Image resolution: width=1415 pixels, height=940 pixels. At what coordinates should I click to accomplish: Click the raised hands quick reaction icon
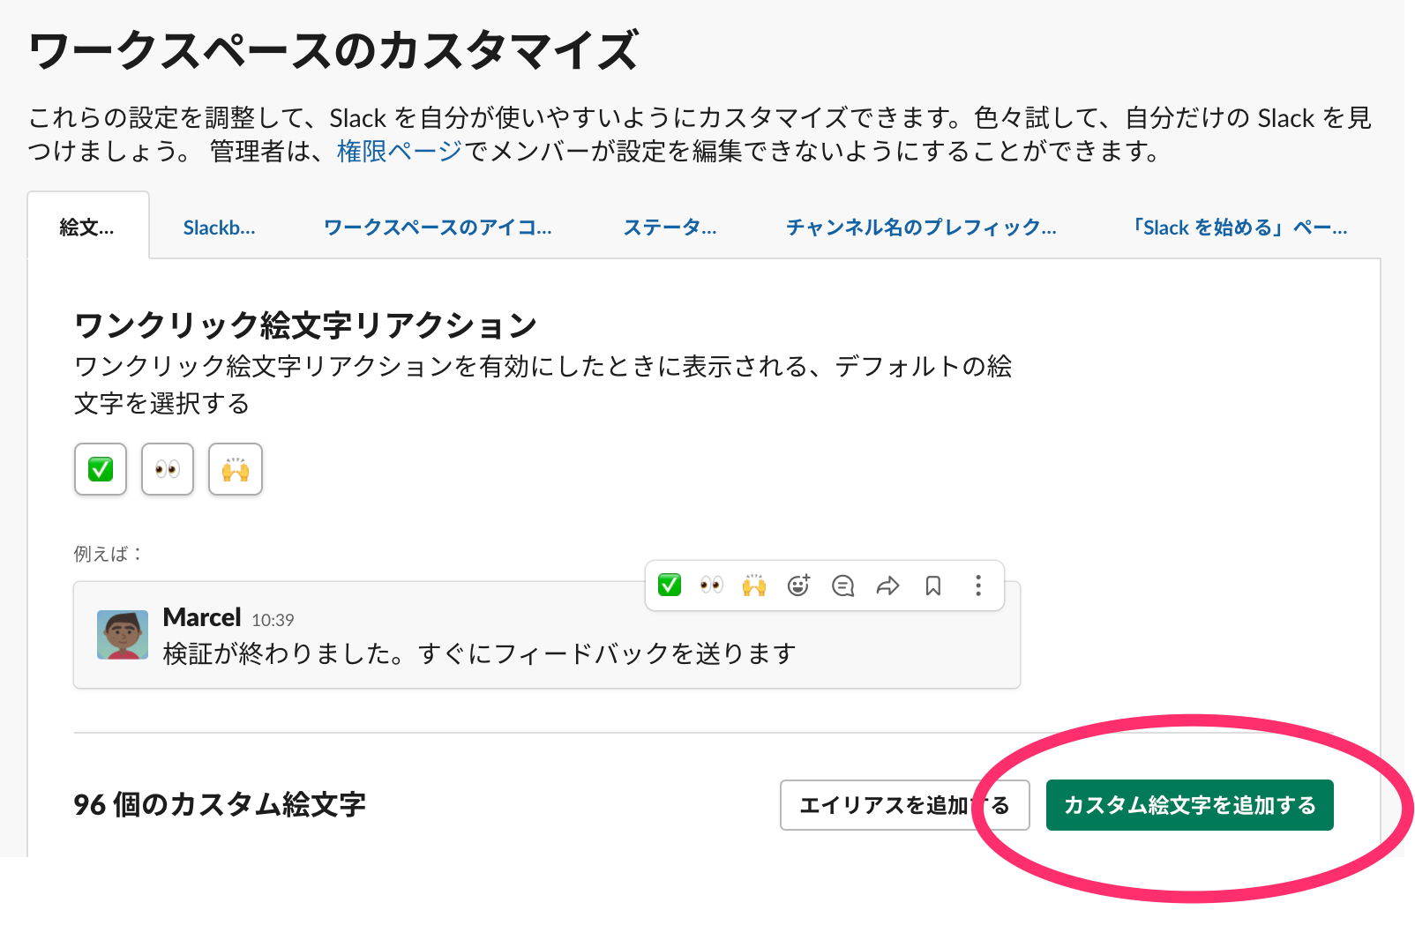click(756, 585)
